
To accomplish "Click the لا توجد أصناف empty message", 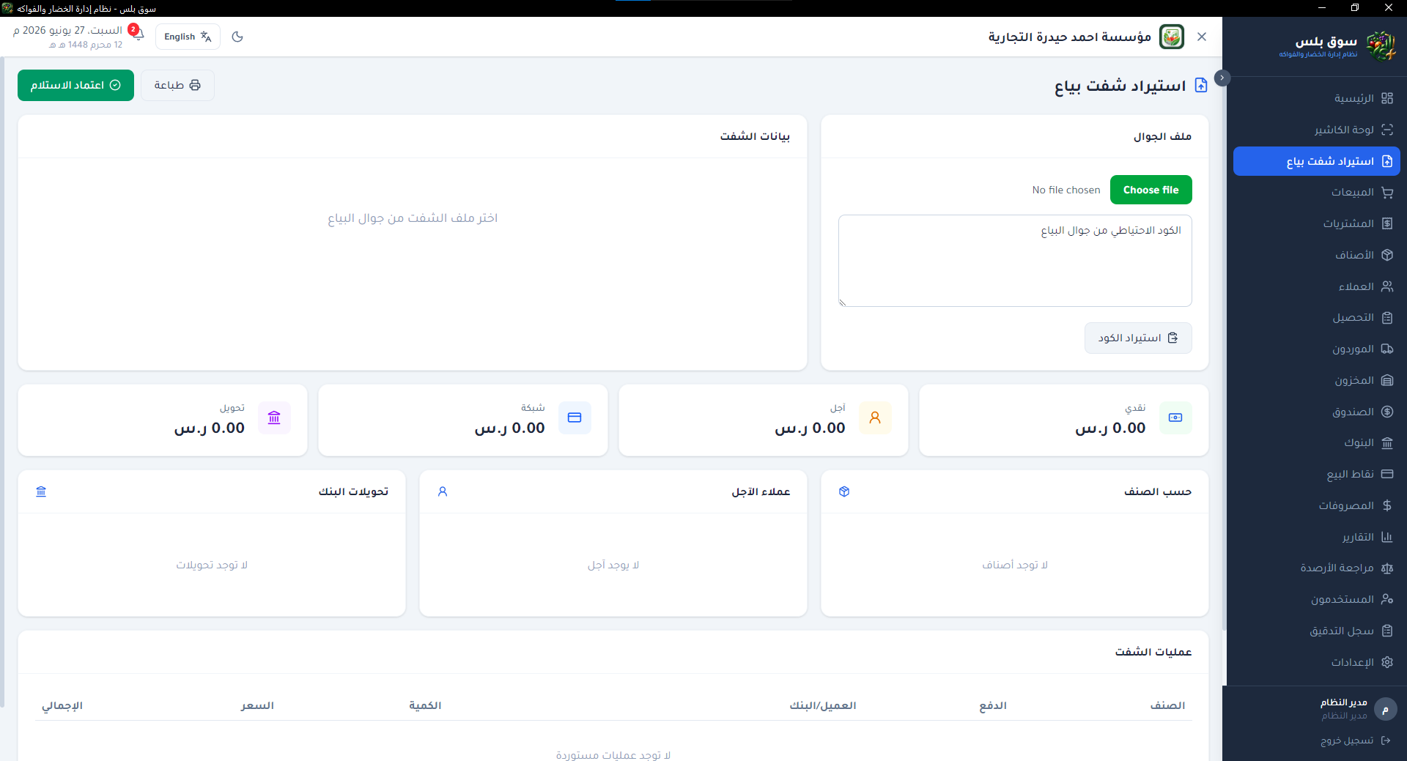I will [x=1015, y=565].
